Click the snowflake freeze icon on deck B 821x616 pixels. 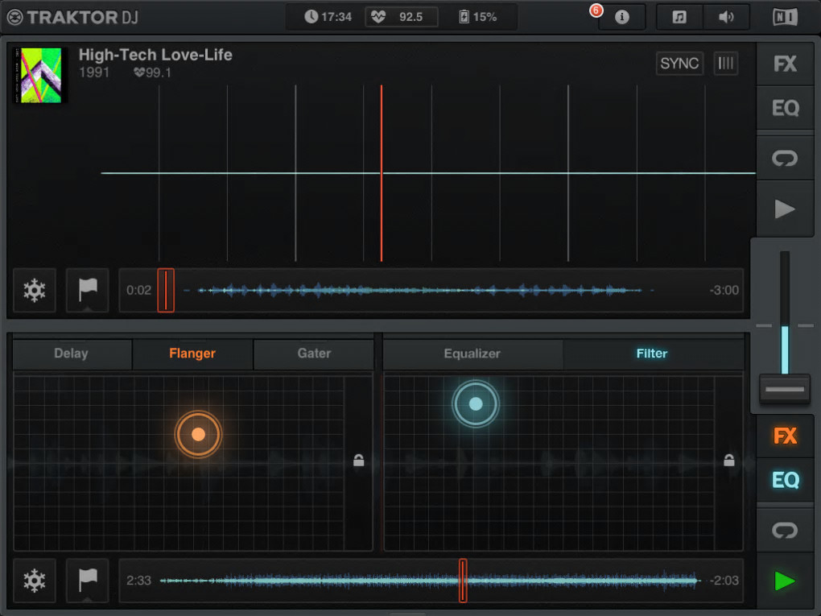(x=35, y=581)
